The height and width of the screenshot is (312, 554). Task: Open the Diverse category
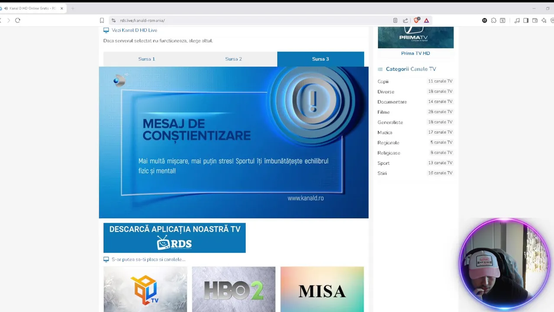point(386,92)
